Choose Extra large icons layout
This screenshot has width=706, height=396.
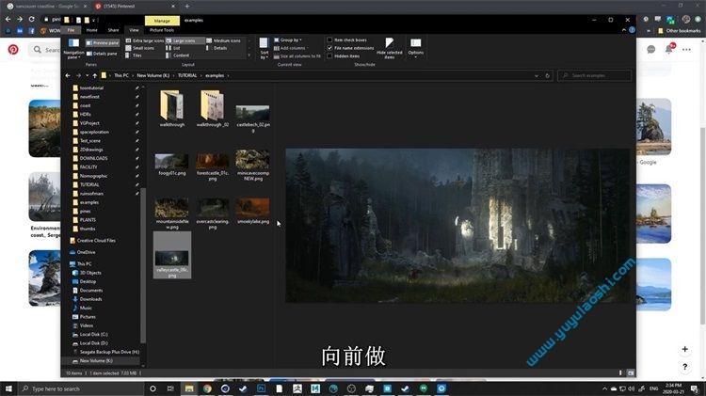click(x=145, y=40)
